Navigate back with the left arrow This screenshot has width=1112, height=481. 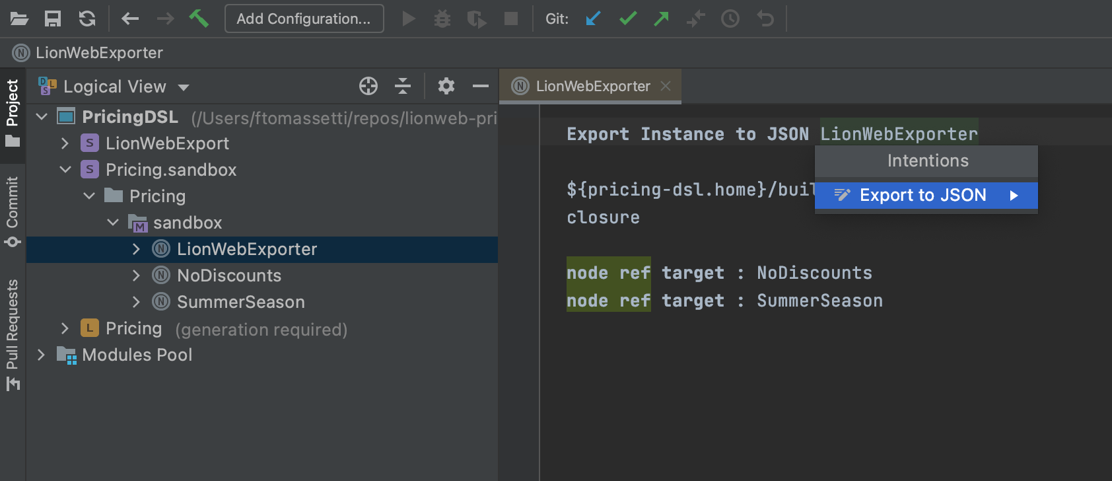point(130,18)
